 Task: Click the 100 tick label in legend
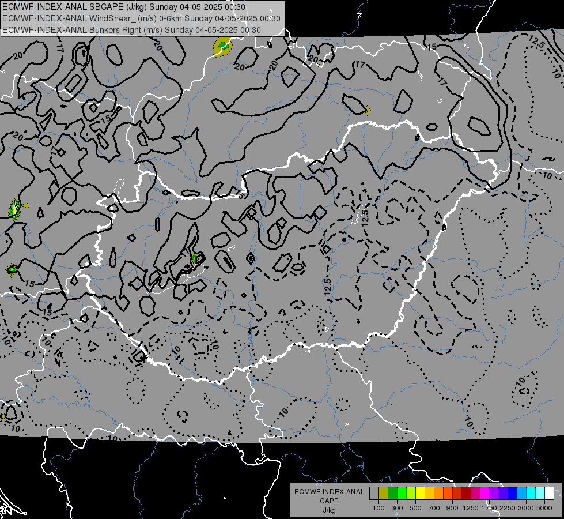point(378,508)
